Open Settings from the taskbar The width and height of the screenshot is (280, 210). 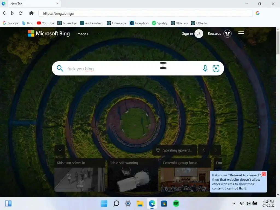point(128,203)
